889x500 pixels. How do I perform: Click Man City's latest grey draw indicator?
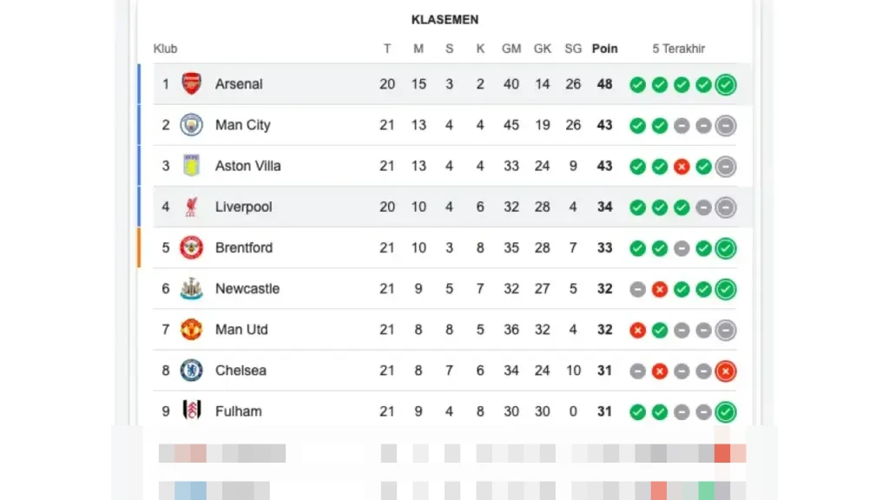point(726,125)
